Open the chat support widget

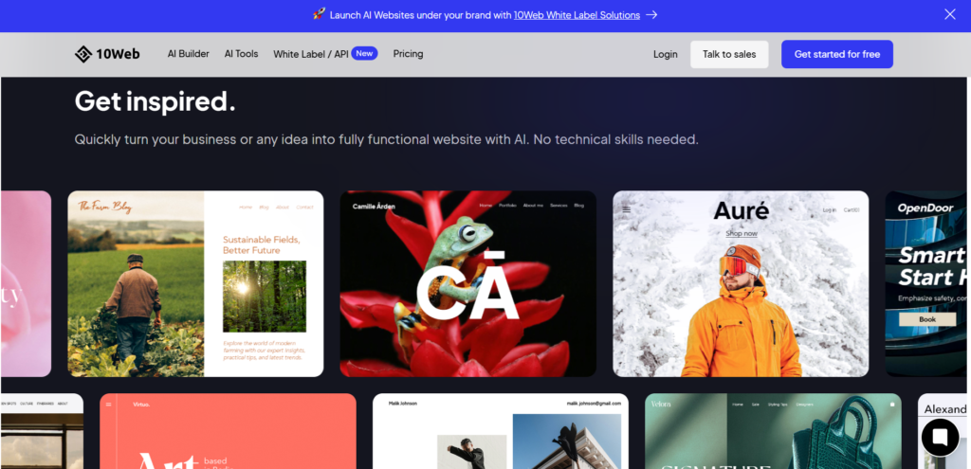pyautogui.click(x=940, y=437)
